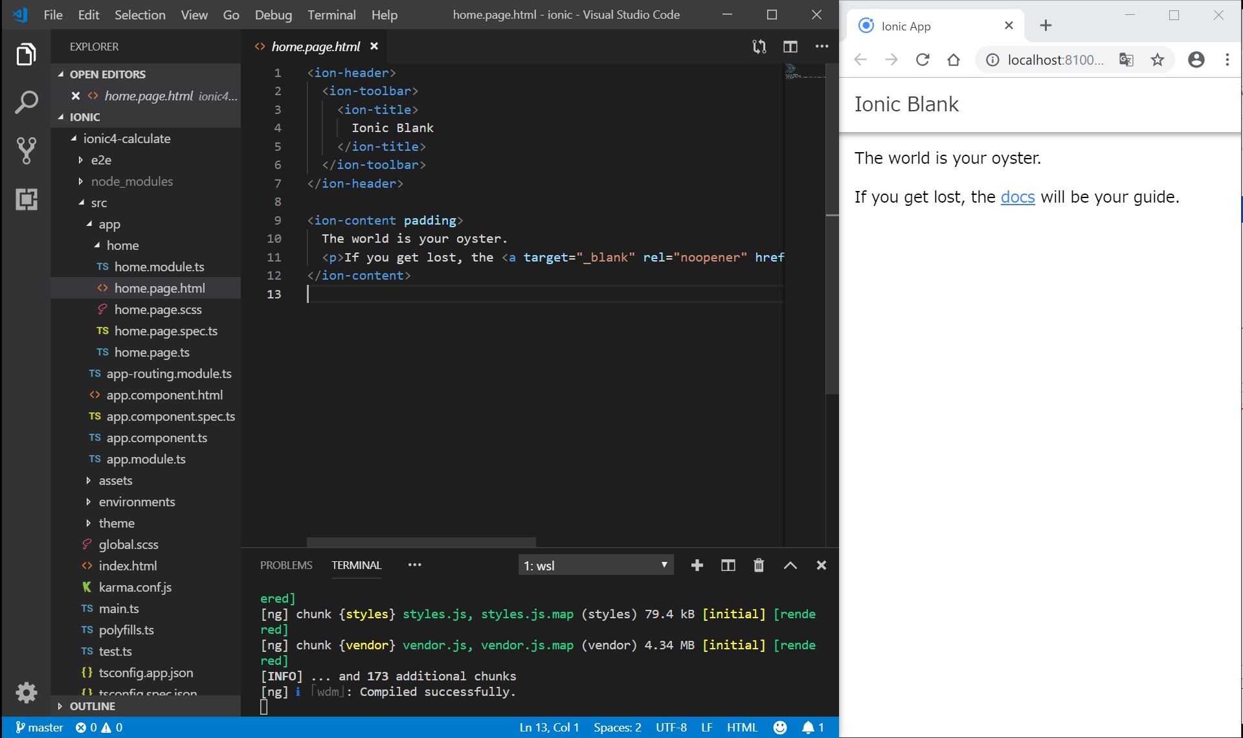Toggle bookmark star in Chrome address bar
The width and height of the screenshot is (1243, 738).
click(1157, 60)
